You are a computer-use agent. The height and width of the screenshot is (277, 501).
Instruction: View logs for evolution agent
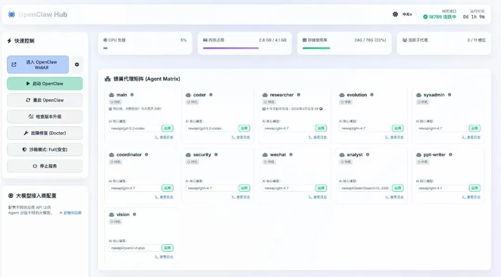click(394, 137)
